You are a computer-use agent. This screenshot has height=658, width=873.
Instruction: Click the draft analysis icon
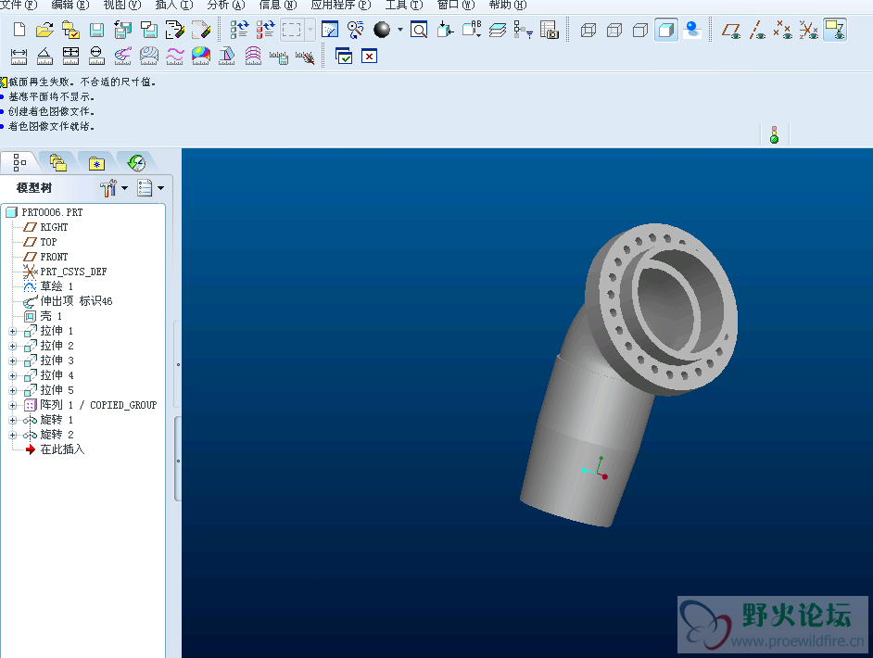[227, 56]
